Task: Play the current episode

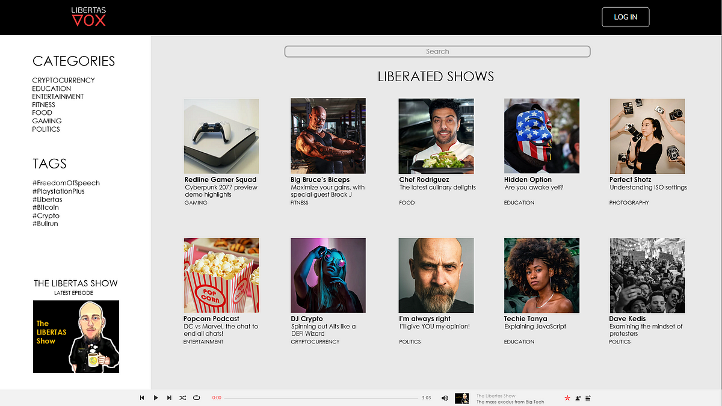Action: 156,398
